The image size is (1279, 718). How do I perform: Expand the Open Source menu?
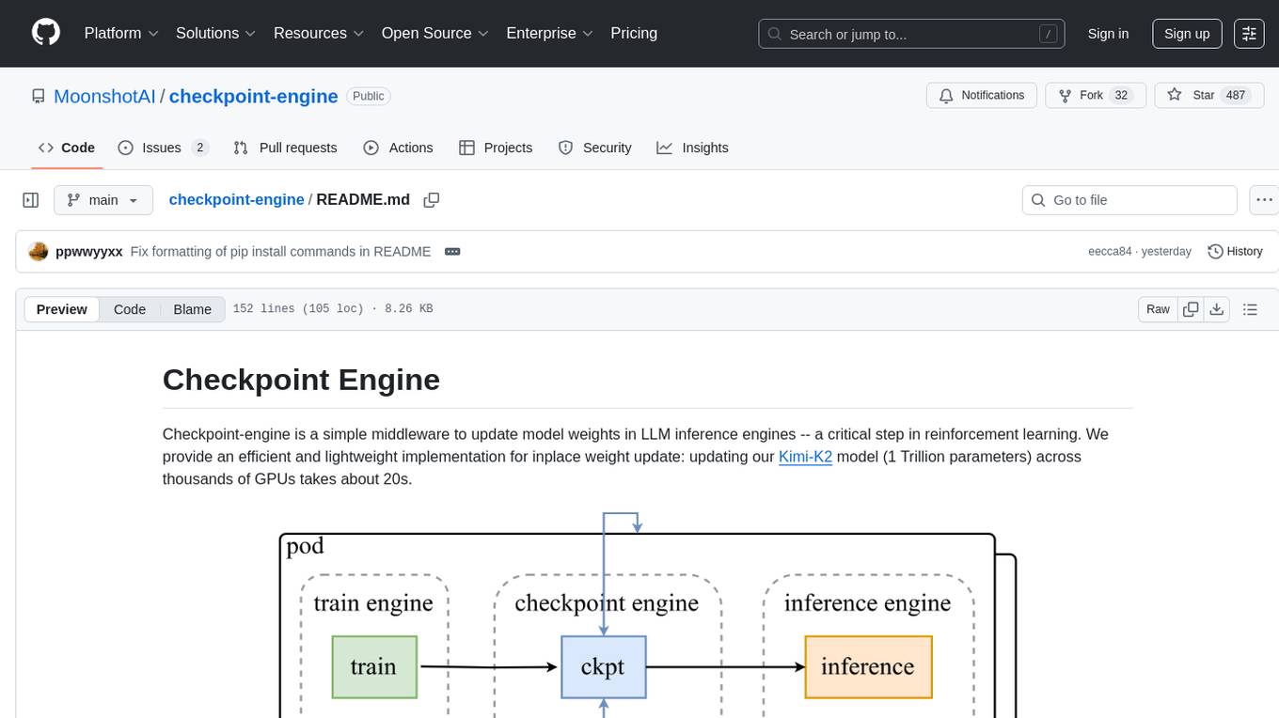pyautogui.click(x=434, y=33)
